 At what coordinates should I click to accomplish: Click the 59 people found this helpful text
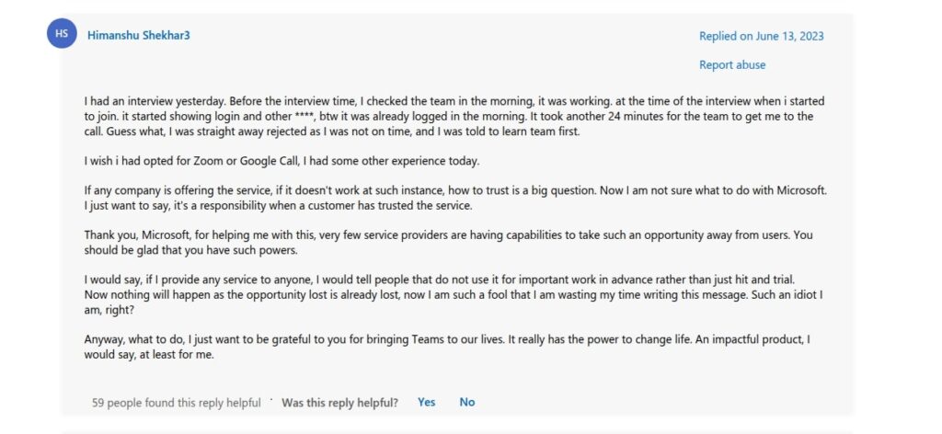pos(176,403)
